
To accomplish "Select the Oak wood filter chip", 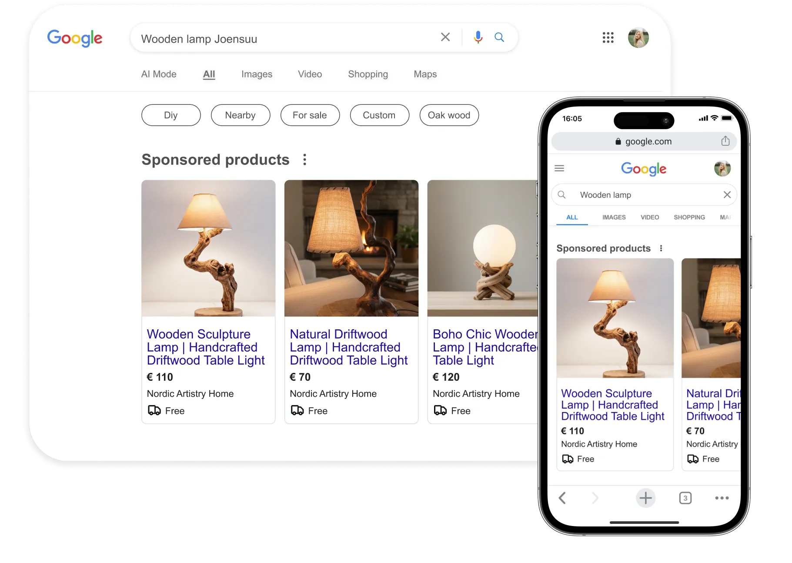I will tap(449, 115).
